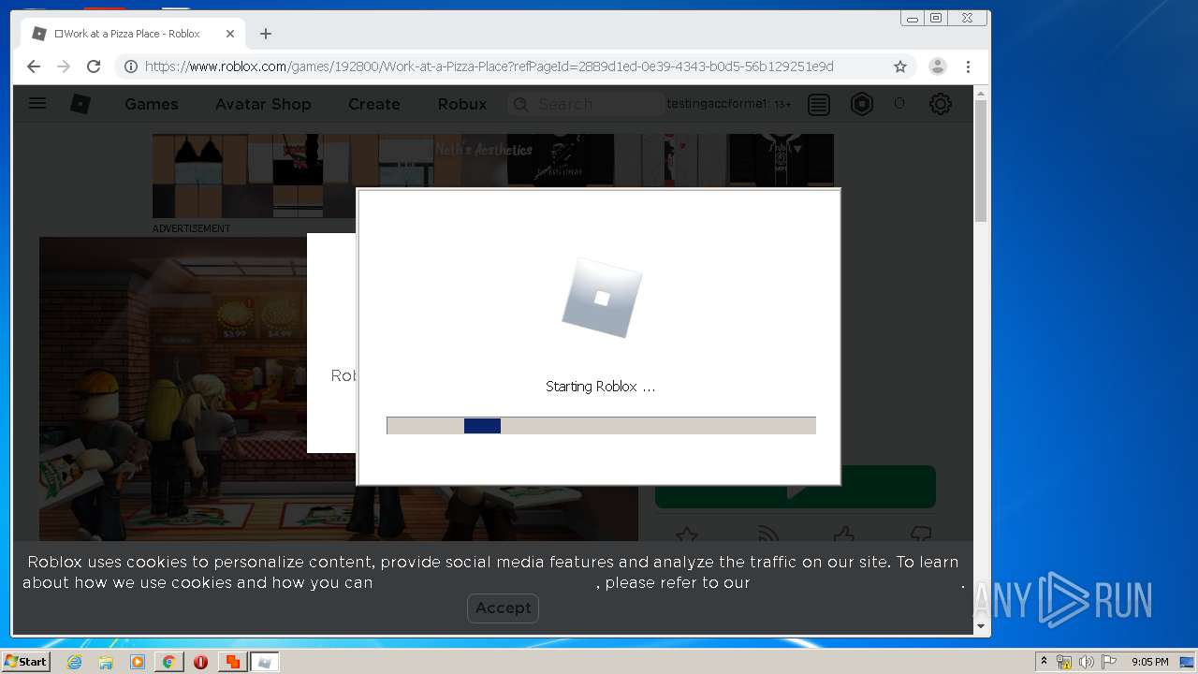
Task: Click the green Play button
Action: point(796,487)
